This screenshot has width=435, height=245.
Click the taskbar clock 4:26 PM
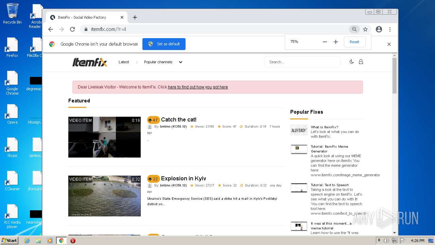point(417,241)
